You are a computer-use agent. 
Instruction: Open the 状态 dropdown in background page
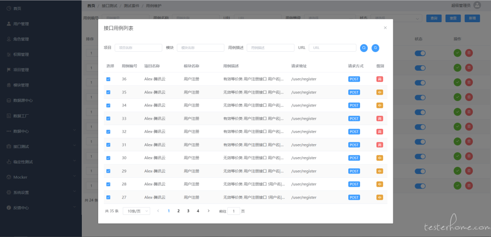(396, 19)
